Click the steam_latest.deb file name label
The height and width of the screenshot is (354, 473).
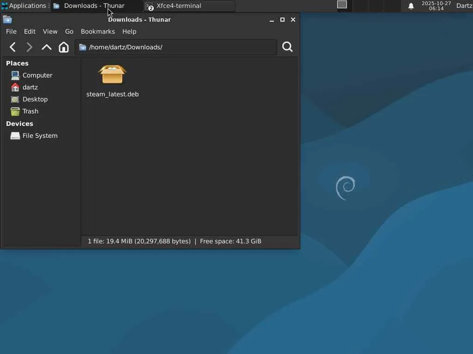tap(113, 94)
